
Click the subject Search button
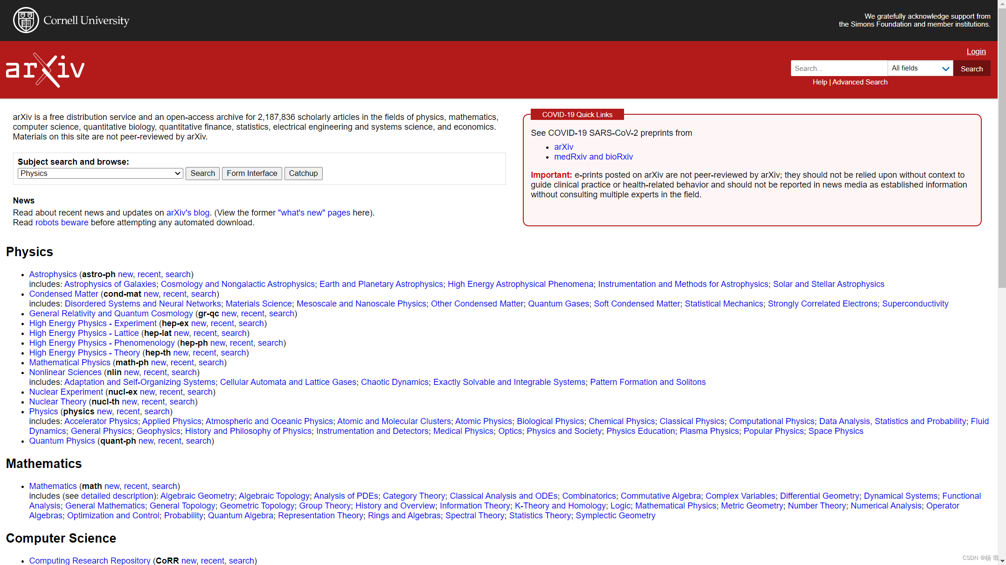[x=202, y=174]
